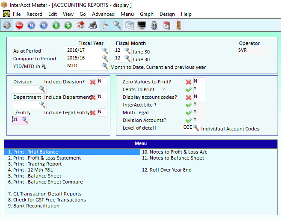
Task: Open the keyboard calendar toolbar icon
Action: click(130, 25)
